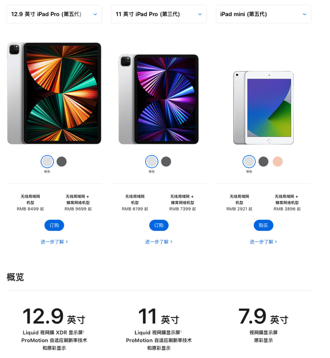Open the 11 英寸 iPad Pro model selector
Image resolution: width=330 pixels, height=358 pixels.
pos(159,14)
